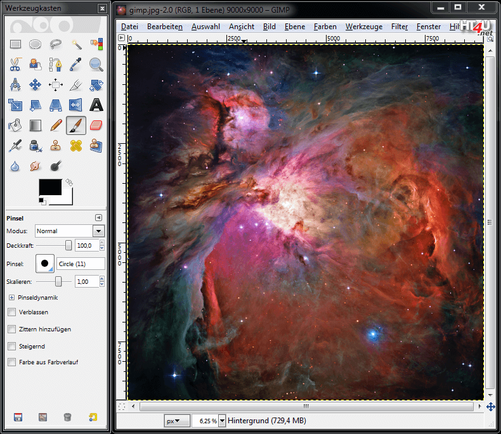Image resolution: width=501 pixels, height=434 pixels.
Task: Select the Blur/Sharpen droplet tool
Action: [15, 166]
